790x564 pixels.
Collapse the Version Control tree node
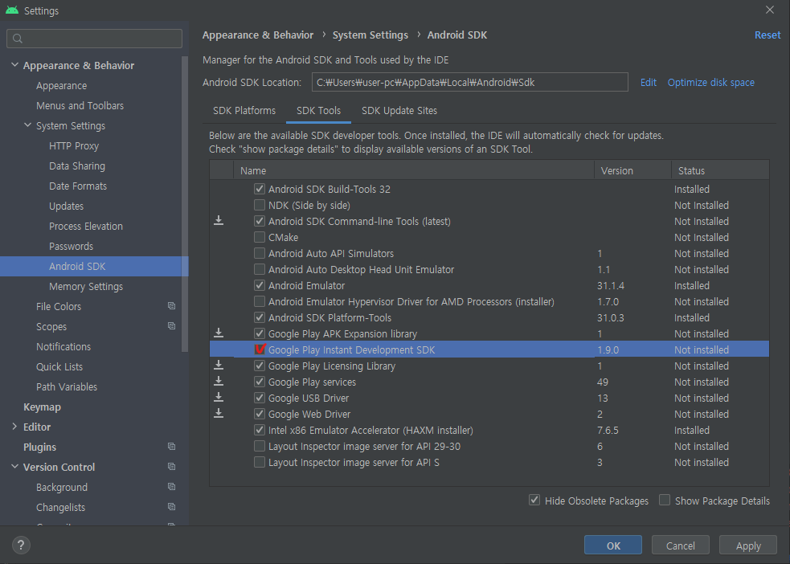[x=14, y=467]
